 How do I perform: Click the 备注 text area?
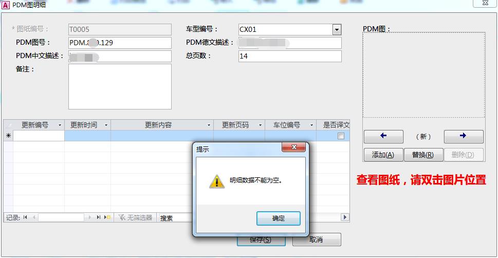tap(120, 86)
